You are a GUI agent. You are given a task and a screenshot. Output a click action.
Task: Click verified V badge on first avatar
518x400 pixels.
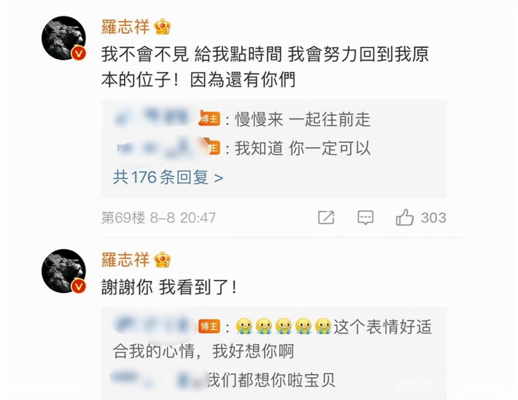(x=79, y=53)
